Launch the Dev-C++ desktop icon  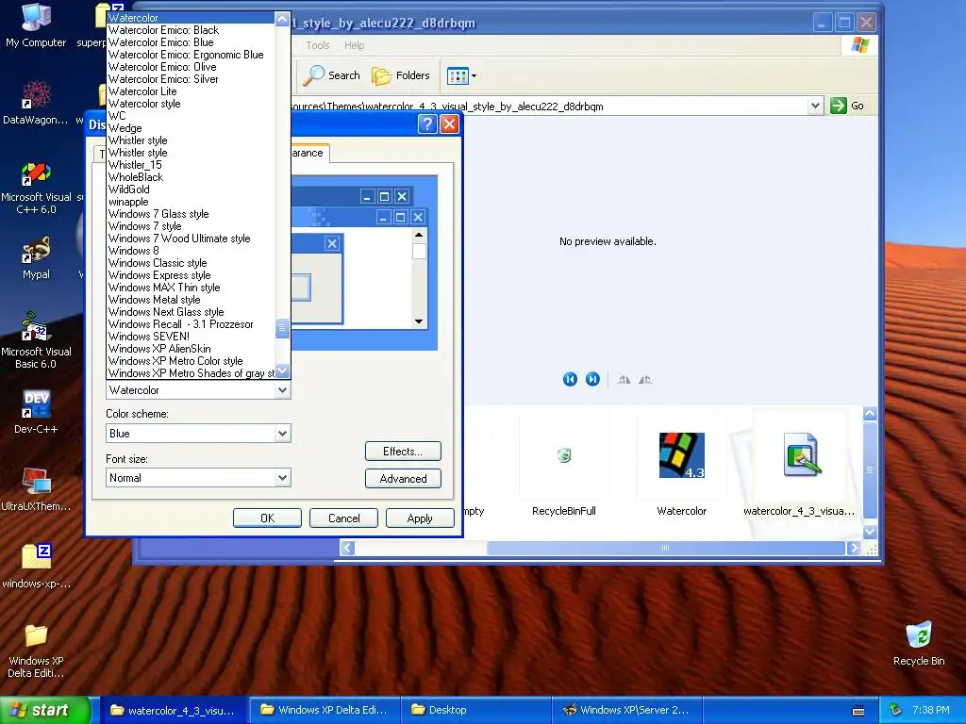(x=36, y=413)
